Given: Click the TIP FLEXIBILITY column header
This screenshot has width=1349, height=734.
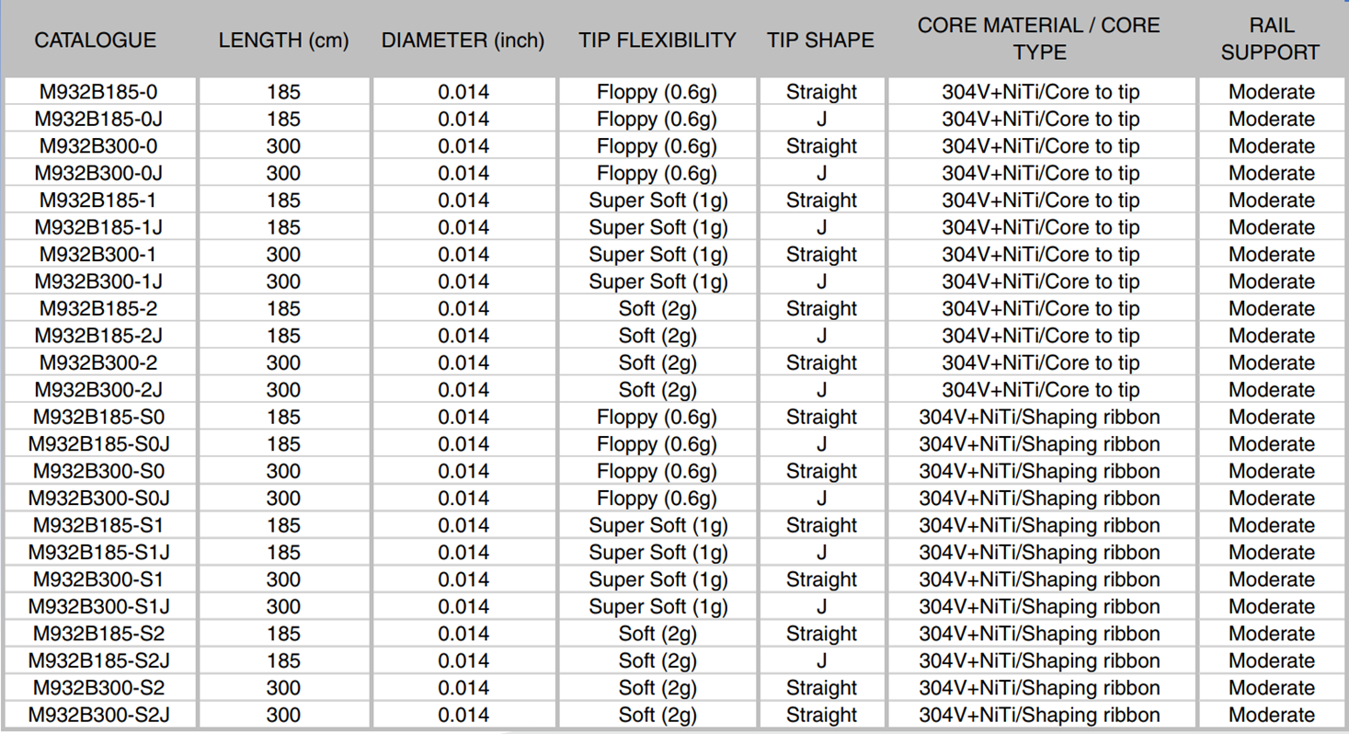Looking at the screenshot, I should (657, 40).
